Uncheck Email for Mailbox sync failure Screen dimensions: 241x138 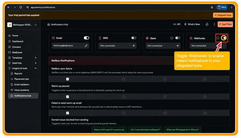[68, 79]
